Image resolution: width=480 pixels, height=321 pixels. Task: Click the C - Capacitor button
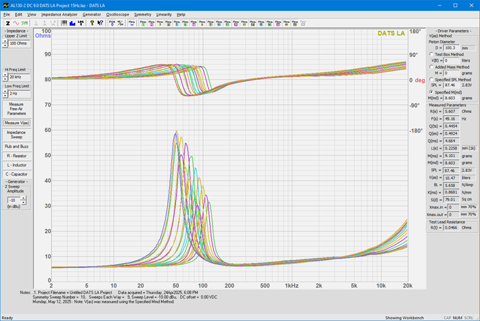[x=16, y=174]
